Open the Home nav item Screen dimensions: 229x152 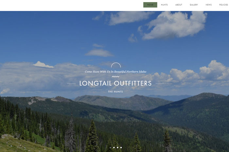point(150,5)
